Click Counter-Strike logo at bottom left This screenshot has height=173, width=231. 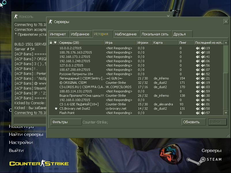pyautogui.click(x=39, y=163)
